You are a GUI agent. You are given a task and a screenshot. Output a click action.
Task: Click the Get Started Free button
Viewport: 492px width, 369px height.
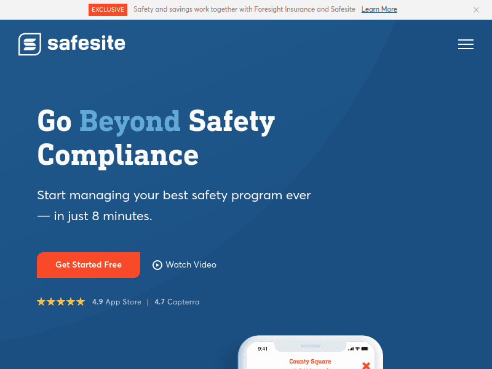[x=88, y=264]
